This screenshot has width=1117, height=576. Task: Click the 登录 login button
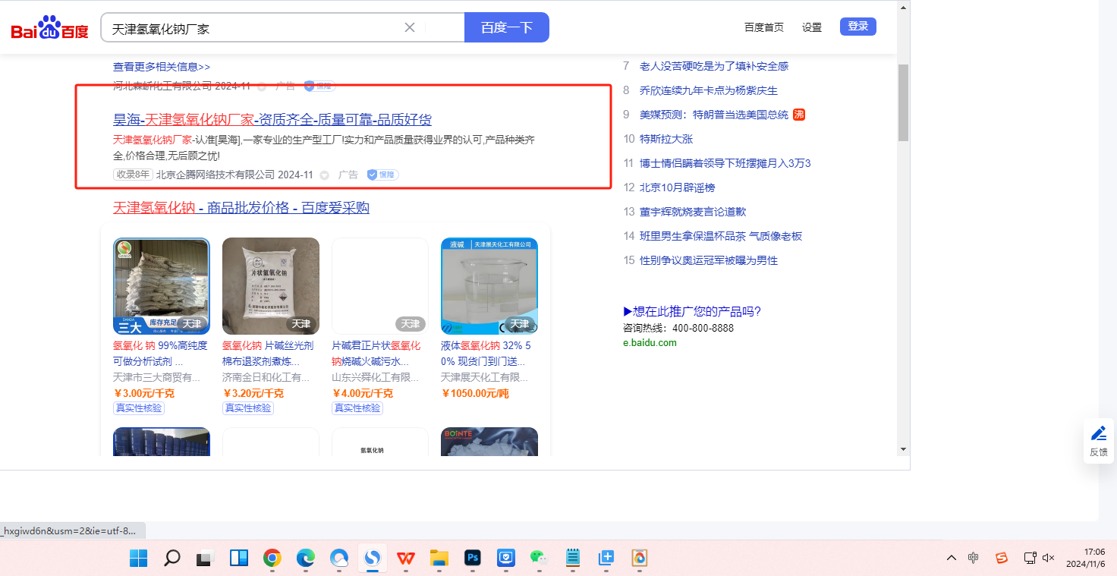[x=857, y=27]
